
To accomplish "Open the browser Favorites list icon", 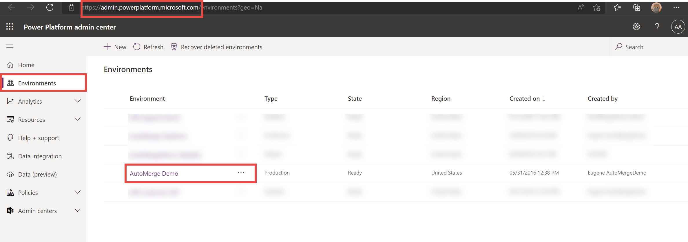I will click(x=617, y=8).
